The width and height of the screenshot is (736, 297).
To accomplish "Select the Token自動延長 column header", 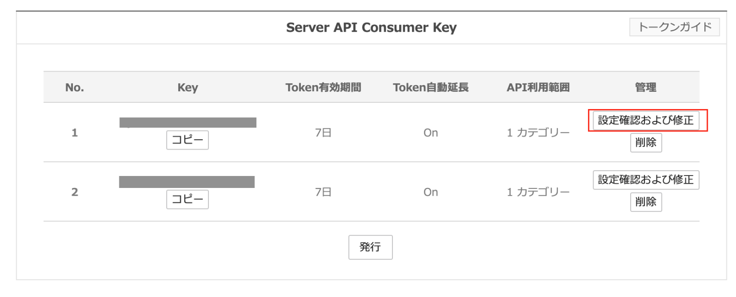I will pos(430,88).
